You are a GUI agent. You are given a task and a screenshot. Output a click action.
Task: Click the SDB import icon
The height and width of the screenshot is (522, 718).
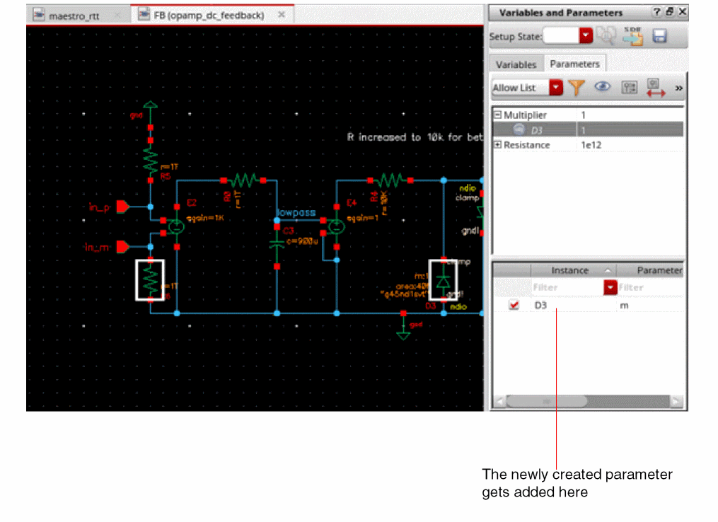(x=633, y=35)
